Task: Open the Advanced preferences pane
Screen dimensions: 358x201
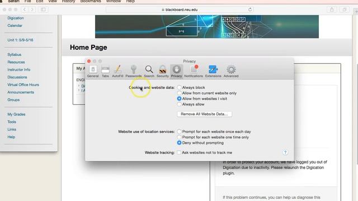Action: [231, 71]
